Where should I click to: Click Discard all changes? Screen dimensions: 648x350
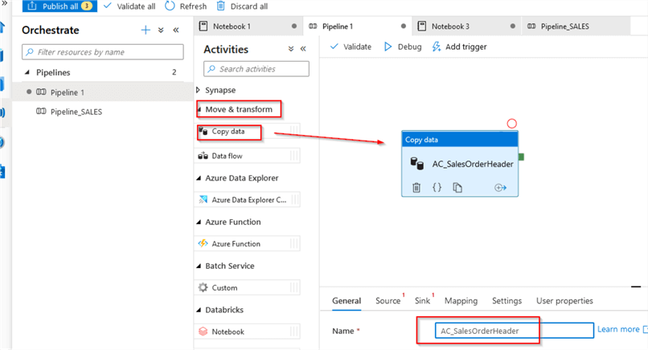click(x=243, y=6)
